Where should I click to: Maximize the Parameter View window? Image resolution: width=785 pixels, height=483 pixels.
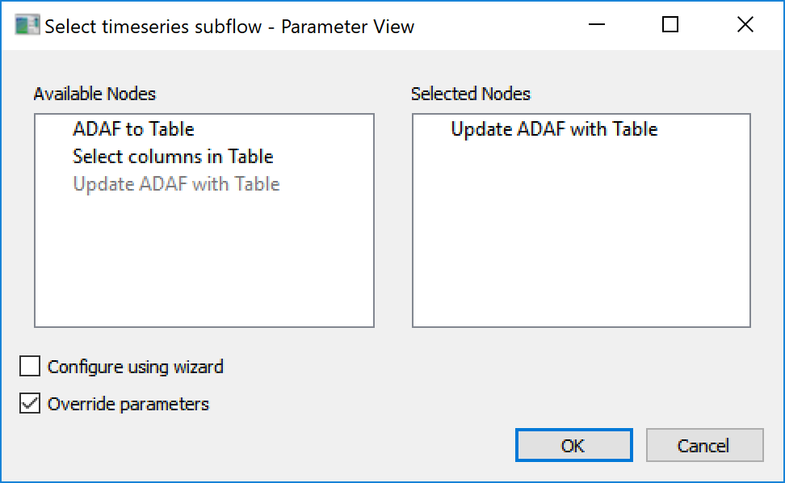point(670,26)
